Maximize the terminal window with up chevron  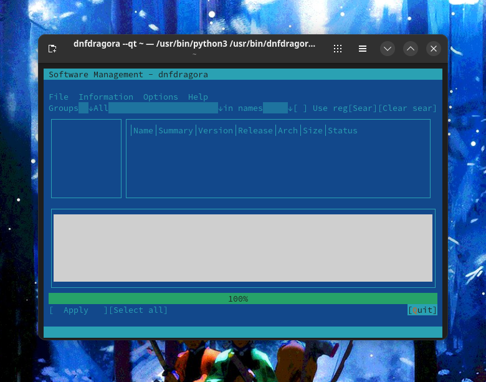pos(411,49)
